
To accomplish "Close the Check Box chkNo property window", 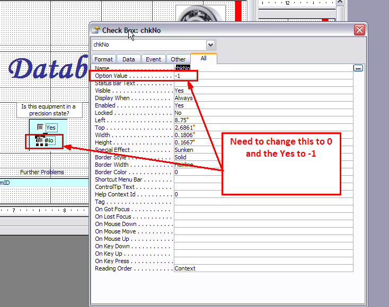I will 359,30.
